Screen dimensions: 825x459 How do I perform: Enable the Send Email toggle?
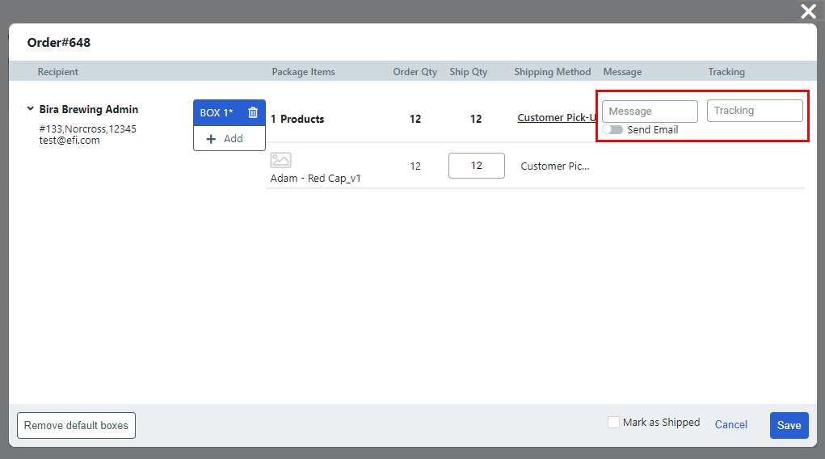613,130
